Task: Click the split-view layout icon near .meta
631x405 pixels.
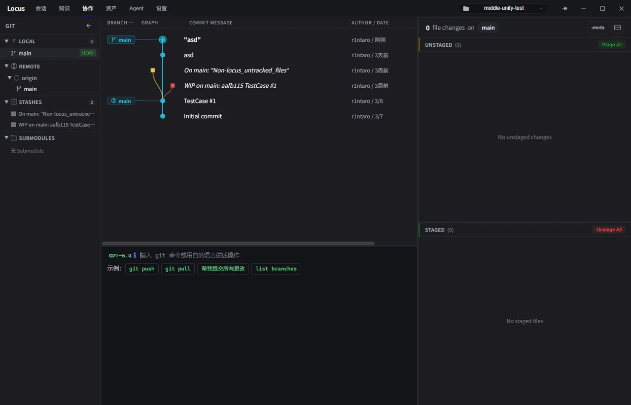Action: click(x=617, y=28)
